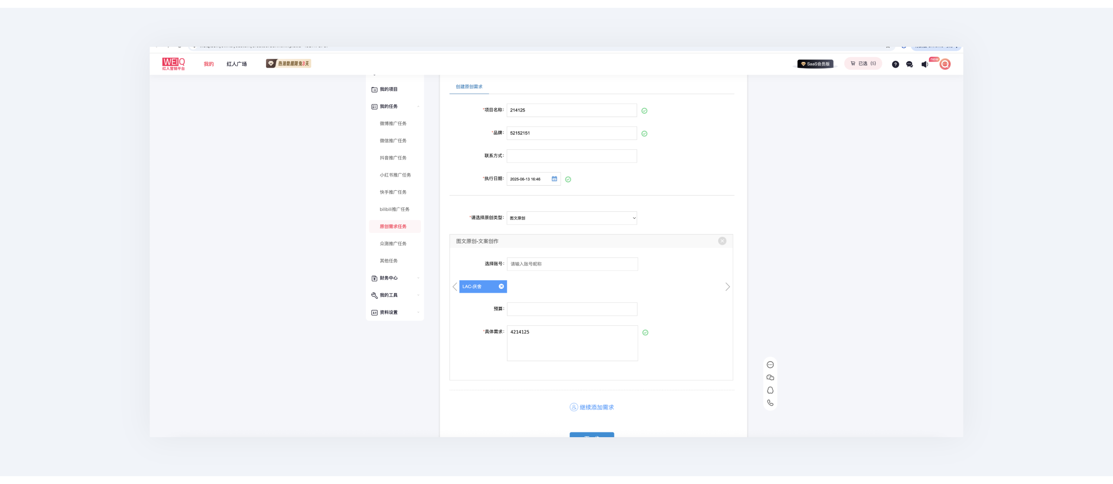Close the 图文原创-文案创作 panel
Image resolution: width=1113 pixels, height=484 pixels.
pyautogui.click(x=722, y=241)
